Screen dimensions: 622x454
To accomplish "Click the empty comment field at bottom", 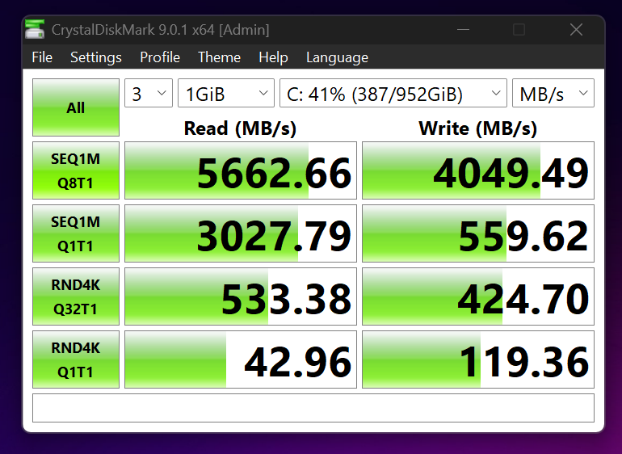I will click(313, 408).
